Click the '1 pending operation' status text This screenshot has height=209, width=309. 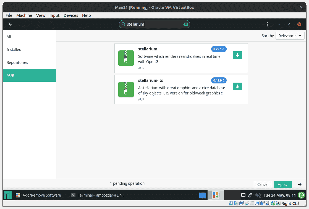pyautogui.click(x=127, y=183)
